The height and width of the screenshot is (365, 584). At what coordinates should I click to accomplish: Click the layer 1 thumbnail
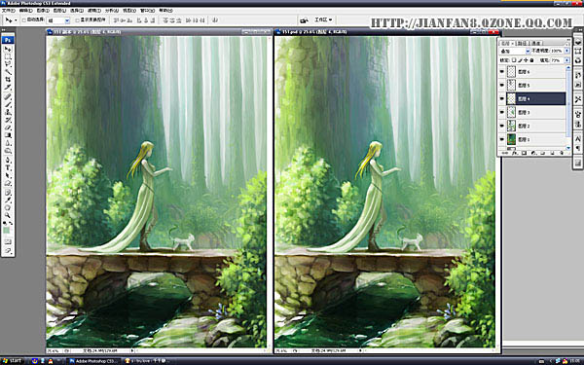click(511, 139)
